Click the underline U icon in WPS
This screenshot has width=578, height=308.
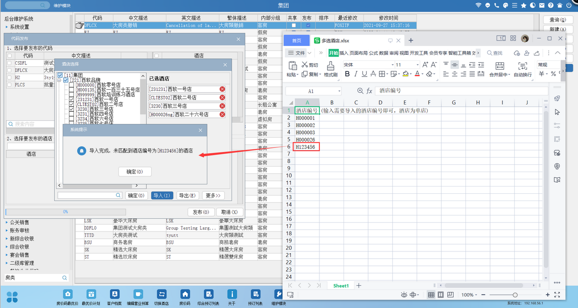tap(364, 74)
